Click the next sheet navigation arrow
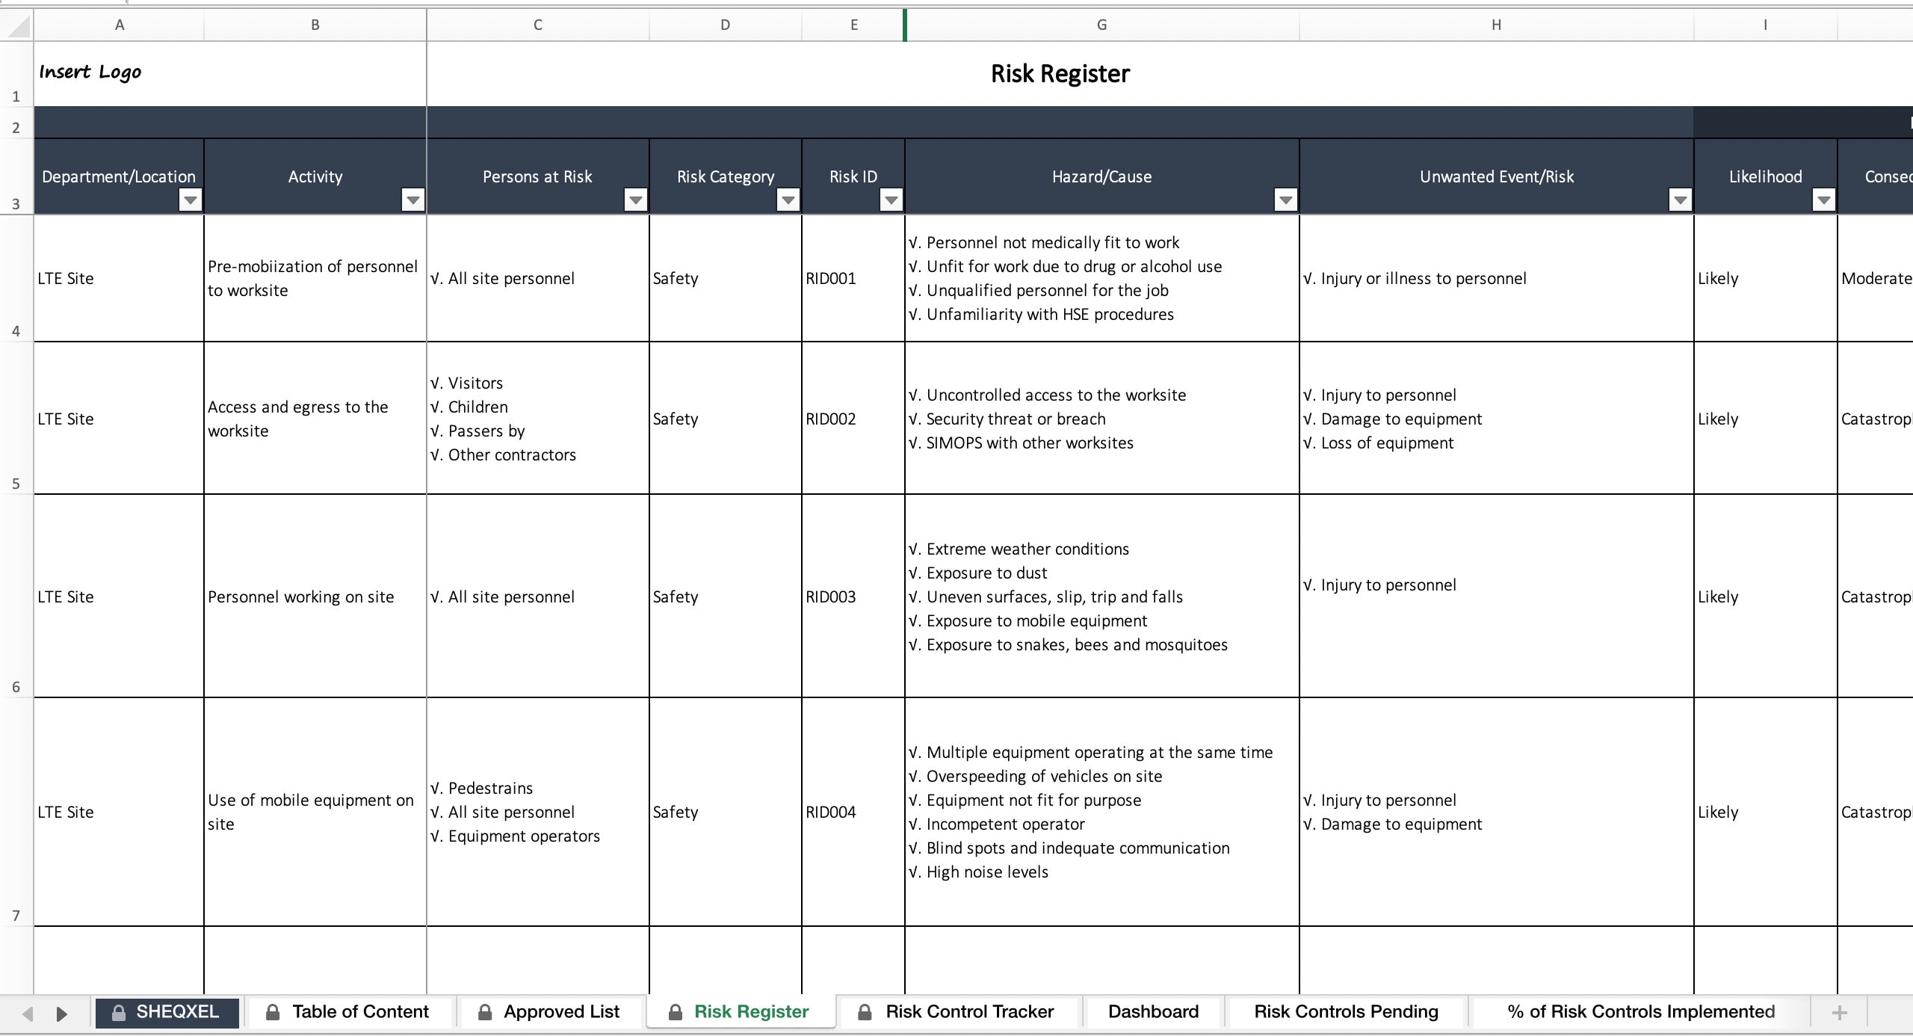This screenshot has height=1036, width=1913. (62, 1014)
